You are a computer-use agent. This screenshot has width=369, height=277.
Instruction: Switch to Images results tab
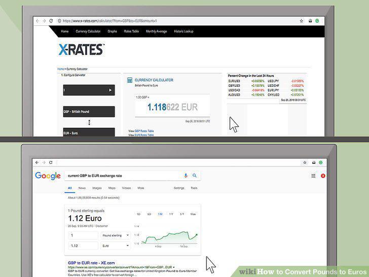pyautogui.click(x=97, y=188)
